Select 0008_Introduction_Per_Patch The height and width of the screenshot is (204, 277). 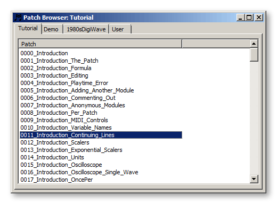59,113
